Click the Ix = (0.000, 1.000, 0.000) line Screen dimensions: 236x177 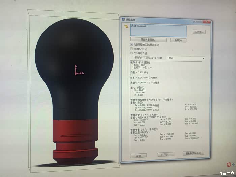pos(147,105)
